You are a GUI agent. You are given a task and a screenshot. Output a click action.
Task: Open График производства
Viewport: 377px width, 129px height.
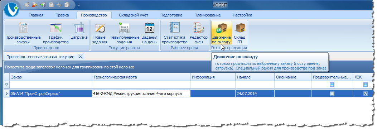56,33
